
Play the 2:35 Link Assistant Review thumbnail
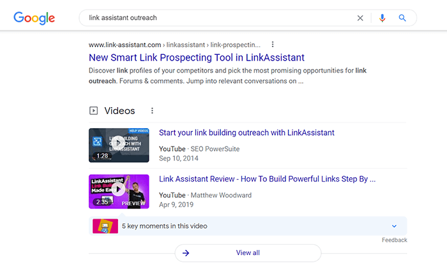119,191
